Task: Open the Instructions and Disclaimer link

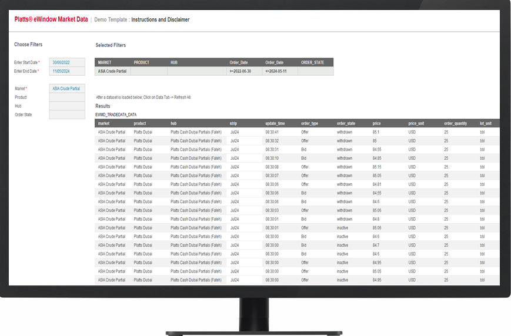Action: pyautogui.click(x=160, y=19)
